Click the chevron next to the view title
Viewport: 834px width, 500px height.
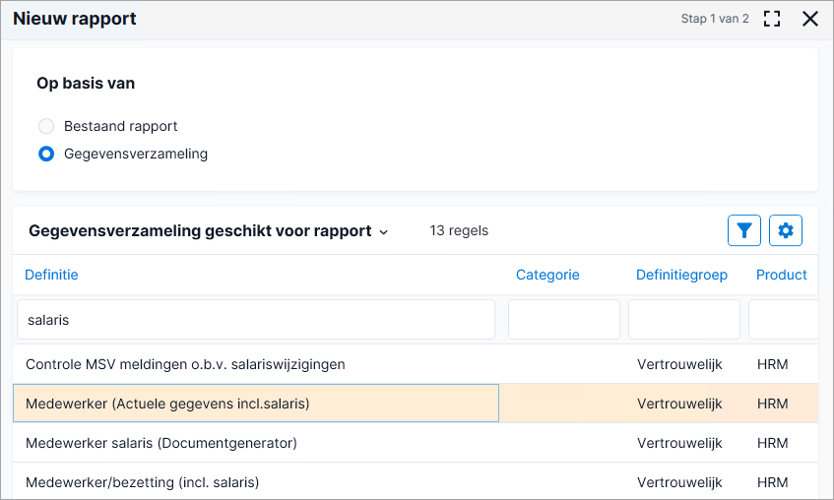[383, 232]
